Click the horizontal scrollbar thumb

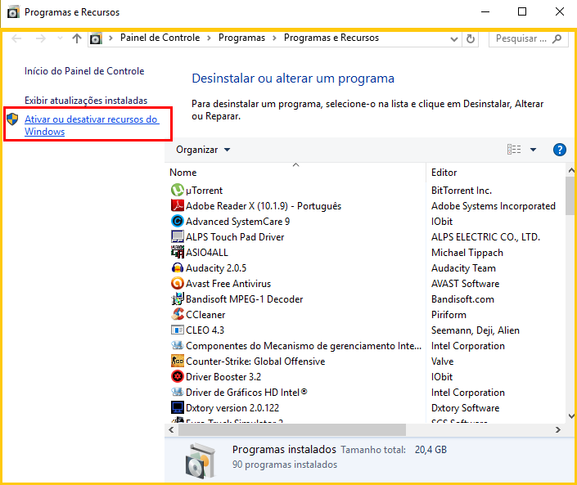(x=292, y=429)
